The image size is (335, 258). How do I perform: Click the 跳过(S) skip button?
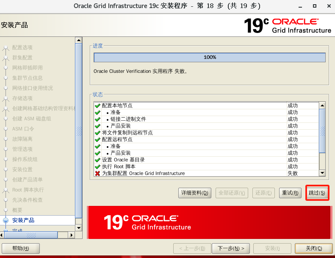[x=317, y=193]
